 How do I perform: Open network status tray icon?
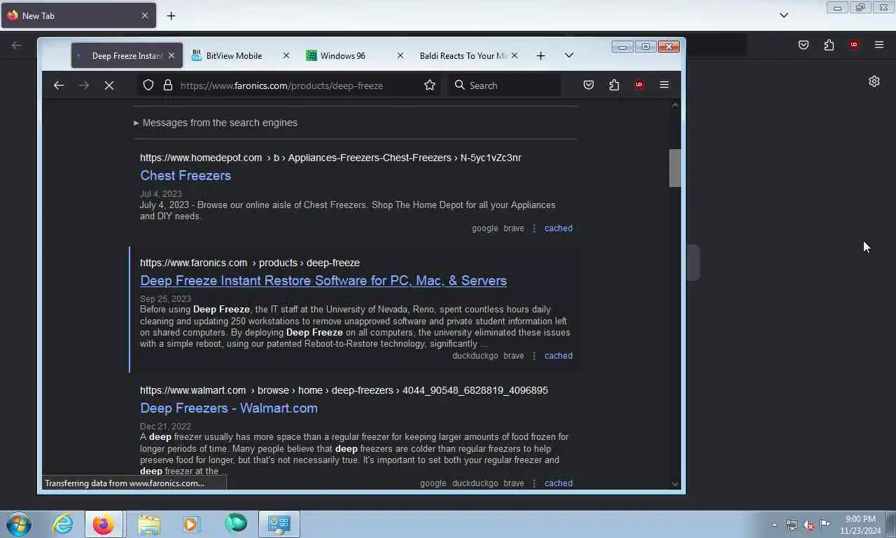coord(792,525)
